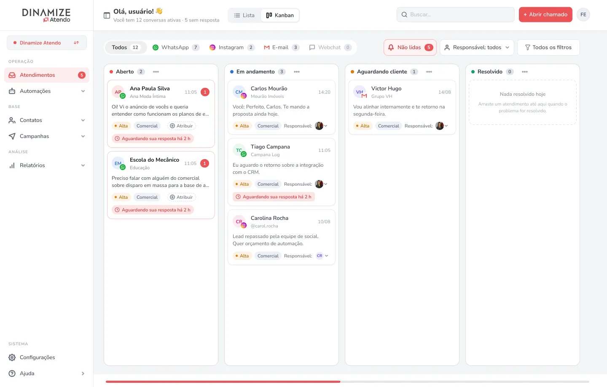The width and height of the screenshot is (607, 387).
Task: Click the Dinamize Atendo logo
Action: tap(46, 15)
